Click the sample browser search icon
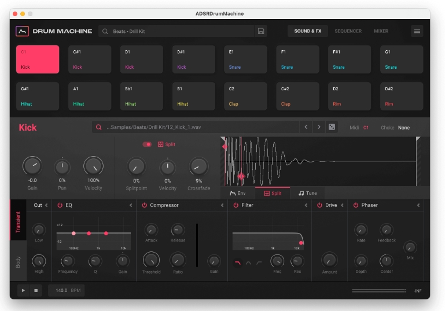Viewport: 445px width, 311px height. pos(98,127)
